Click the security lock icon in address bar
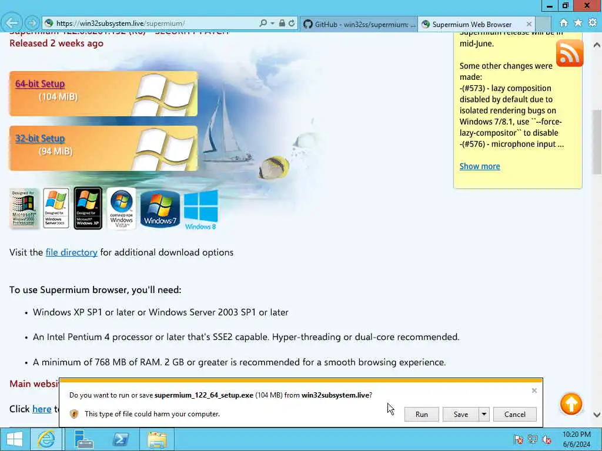The height and width of the screenshot is (451, 602). tap(282, 23)
